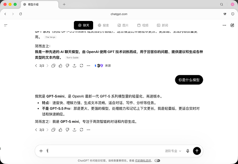This screenshot has width=238, height=164.
Task: Start voice dictation with microphone icon
Action: click(188, 151)
